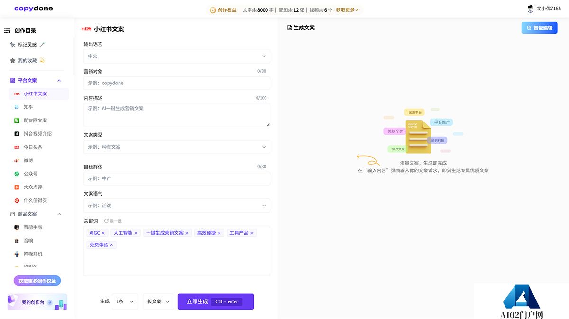
Task: Click the 智能编辑 button
Action: (539, 28)
